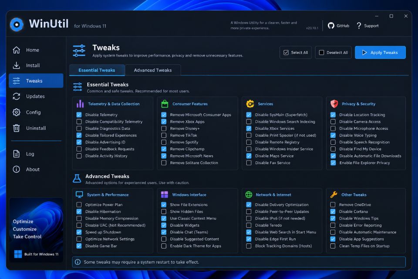Viewport: 418px width, 279px height.
Task: Check Block Tracking Domains (Hosts)
Action: (x=249, y=246)
